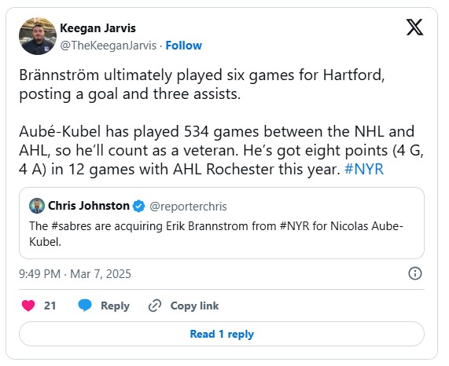Viewport: 449px width, 366px height.
Task: Like the tweet with heart icon
Action: (28, 306)
